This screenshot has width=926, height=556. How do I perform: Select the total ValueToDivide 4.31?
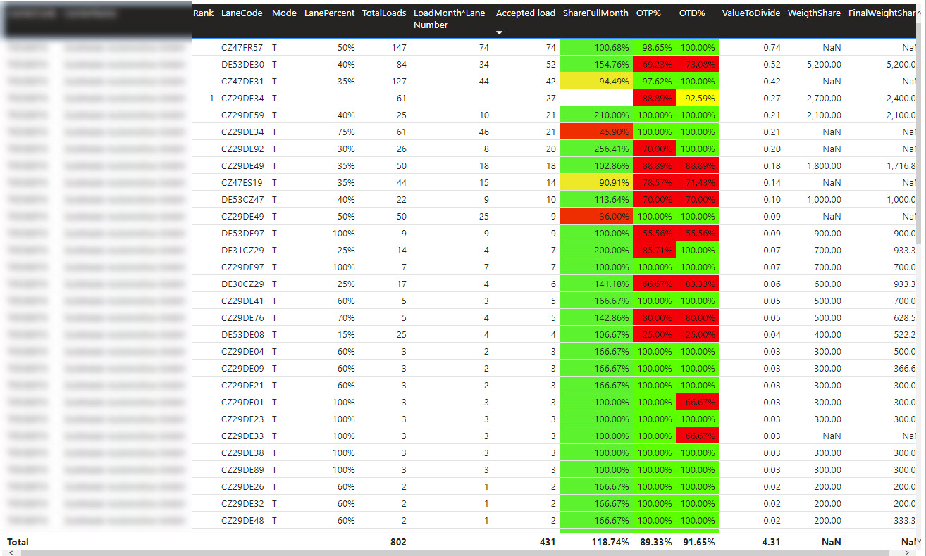pyautogui.click(x=772, y=543)
